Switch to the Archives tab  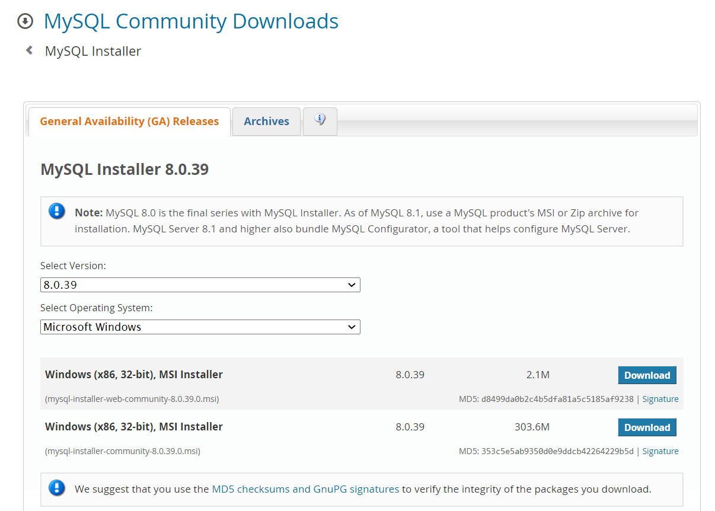(x=266, y=122)
